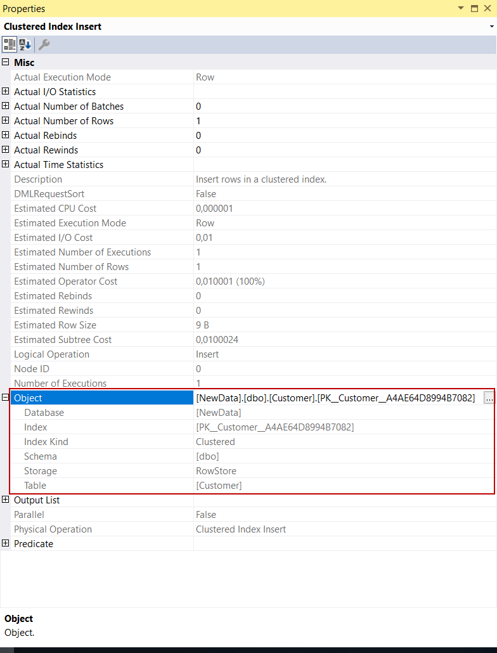Click the Property Pages wrench icon
This screenshot has width=497, height=653.
pyautogui.click(x=44, y=44)
